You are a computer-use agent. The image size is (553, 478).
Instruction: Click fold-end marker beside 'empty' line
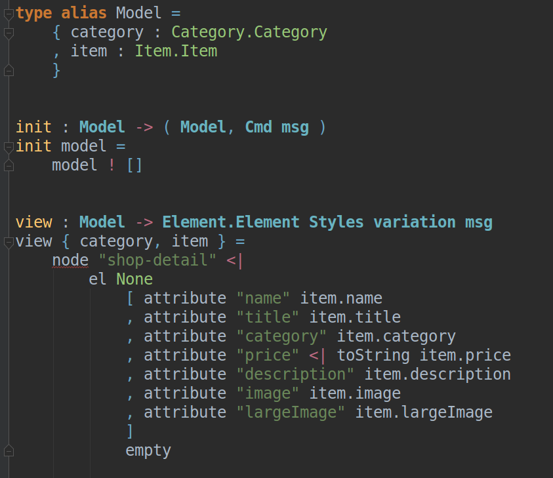9,451
